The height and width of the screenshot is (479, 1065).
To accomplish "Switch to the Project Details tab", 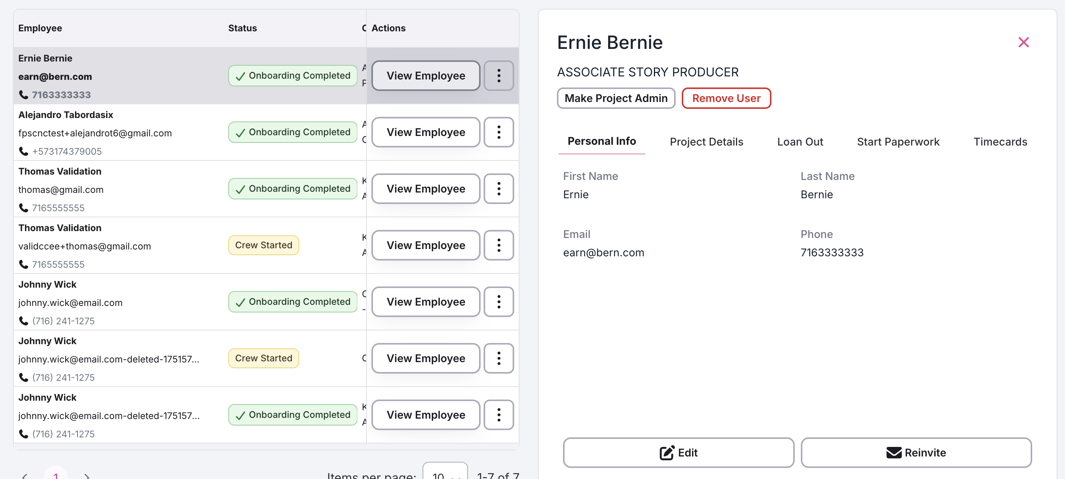I will [706, 142].
